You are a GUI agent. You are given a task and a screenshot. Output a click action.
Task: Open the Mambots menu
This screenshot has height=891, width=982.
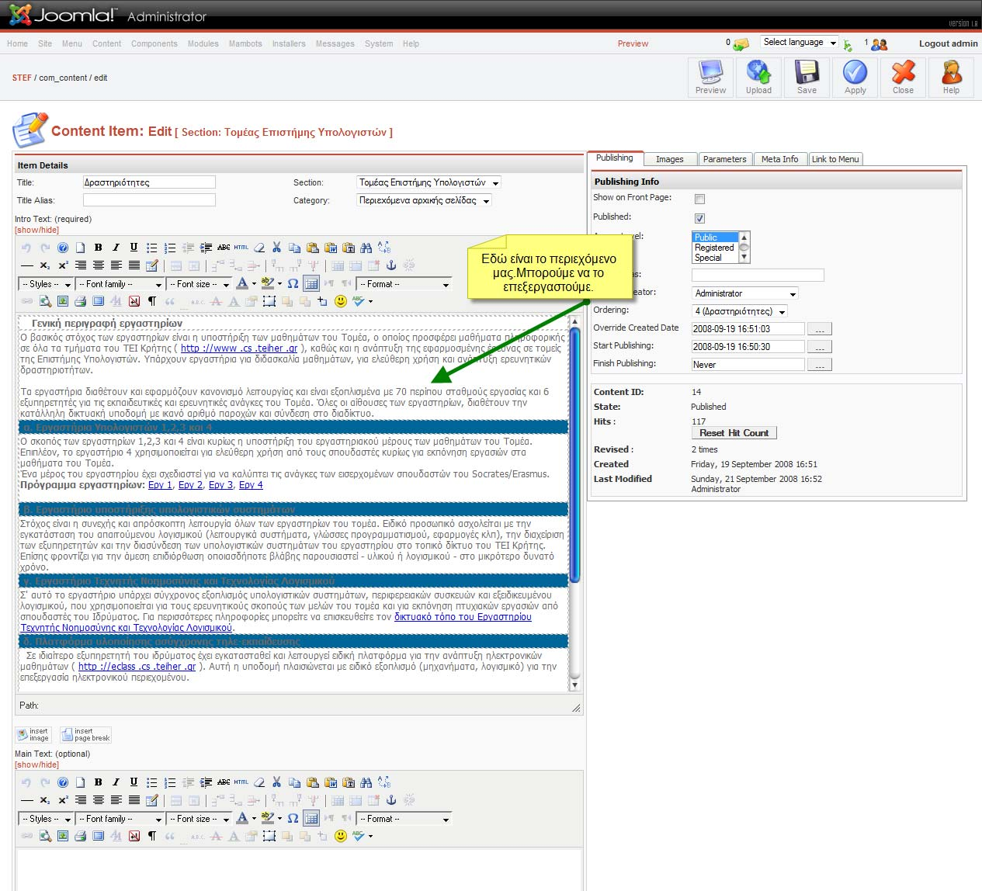(x=245, y=43)
